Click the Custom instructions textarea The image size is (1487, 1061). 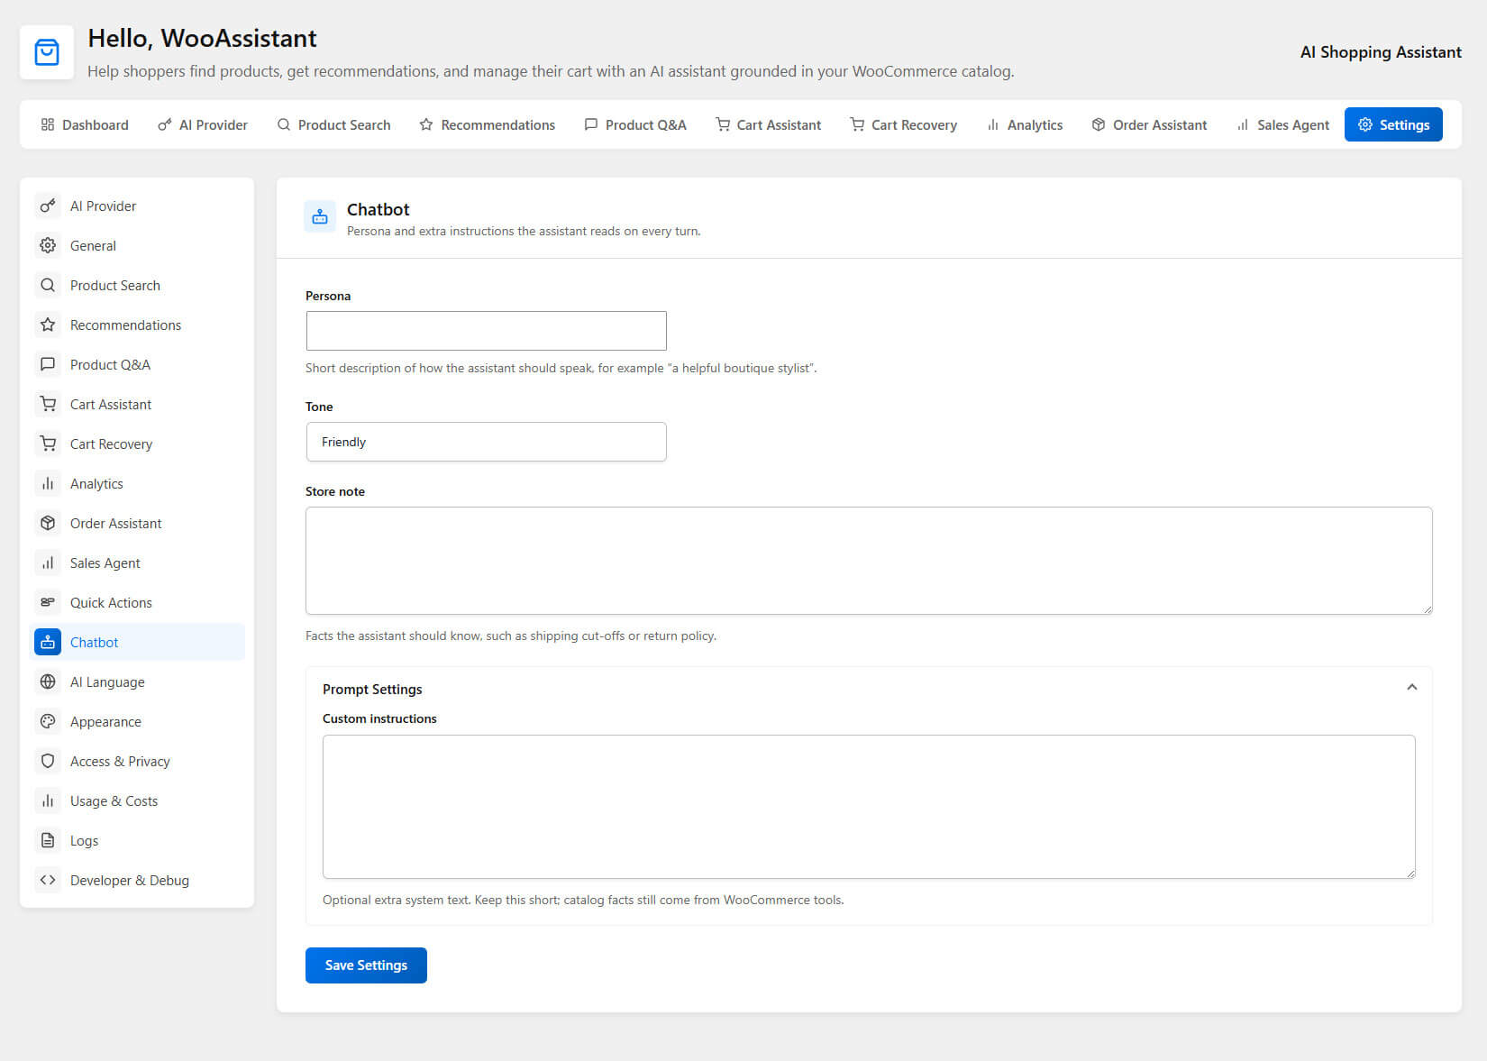(x=869, y=807)
